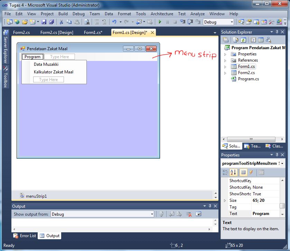Toggle Categorized view in the Properties panel
This screenshot has width=290, height=251.
(225, 172)
